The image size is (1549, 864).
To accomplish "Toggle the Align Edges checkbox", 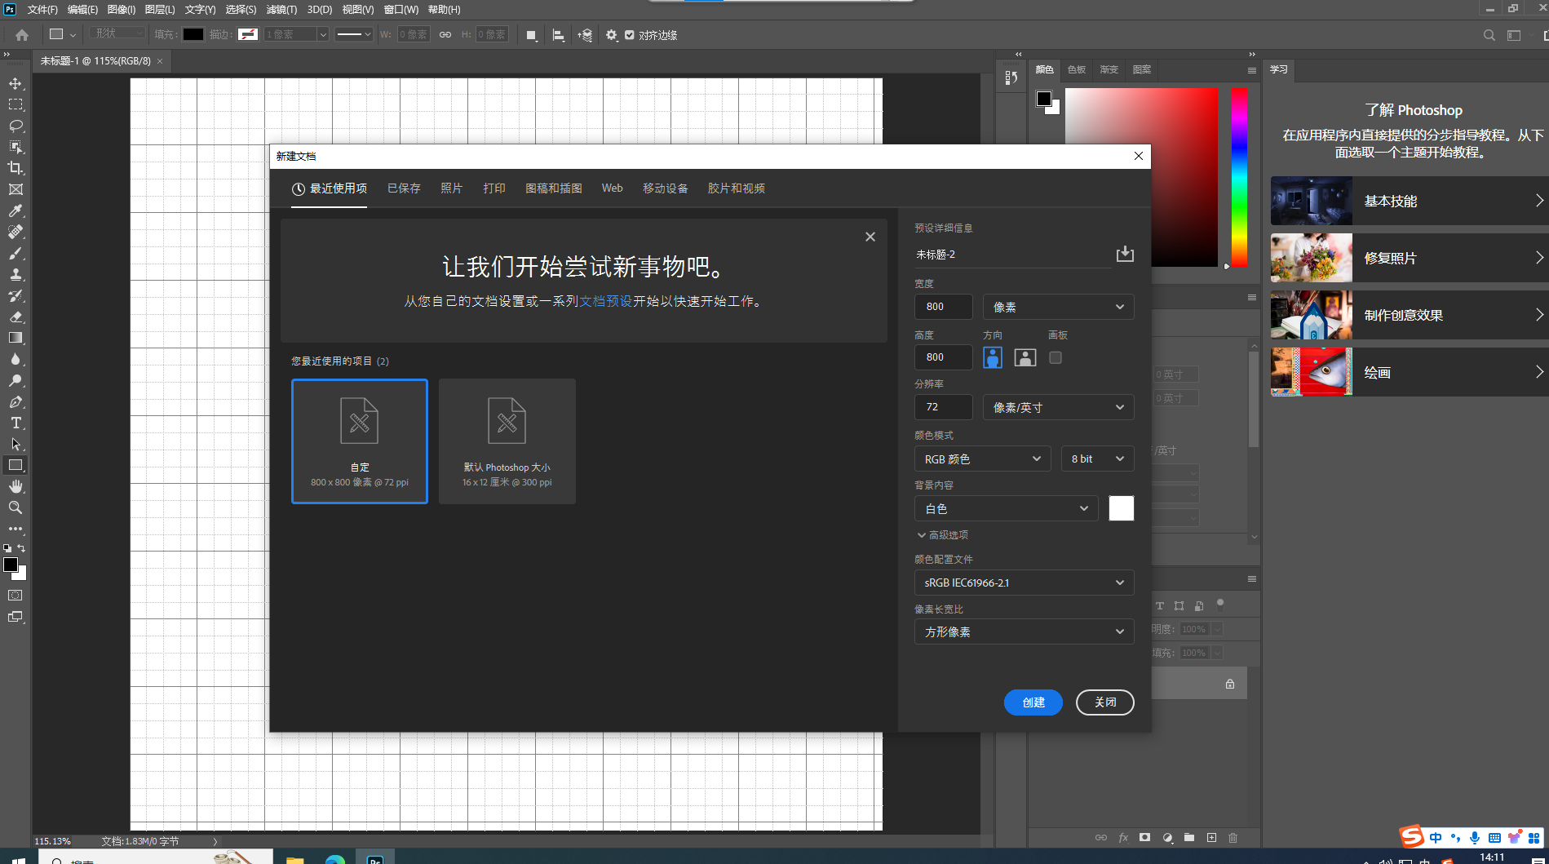I will pos(630,35).
